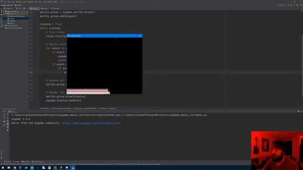The image size is (303, 170).
Task: Click pygame_basic_tut in navigation bar
Action: tap(7, 5)
